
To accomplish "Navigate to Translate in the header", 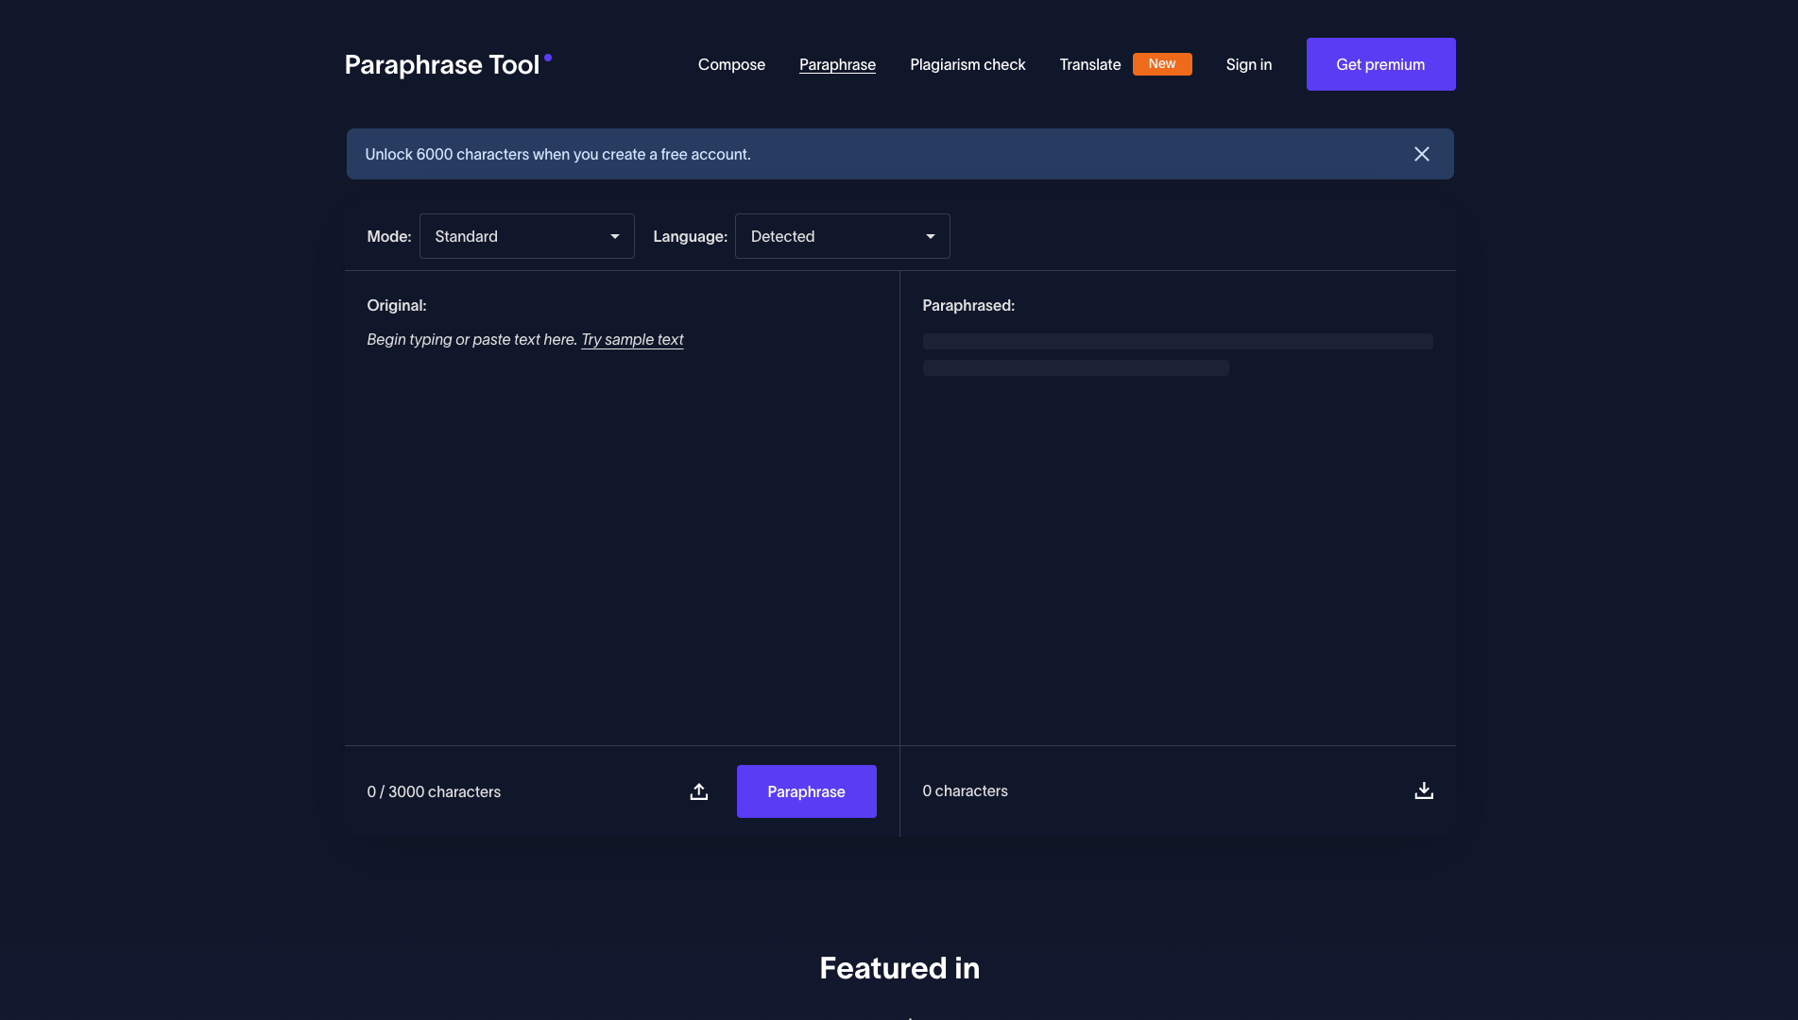I will pyautogui.click(x=1089, y=64).
